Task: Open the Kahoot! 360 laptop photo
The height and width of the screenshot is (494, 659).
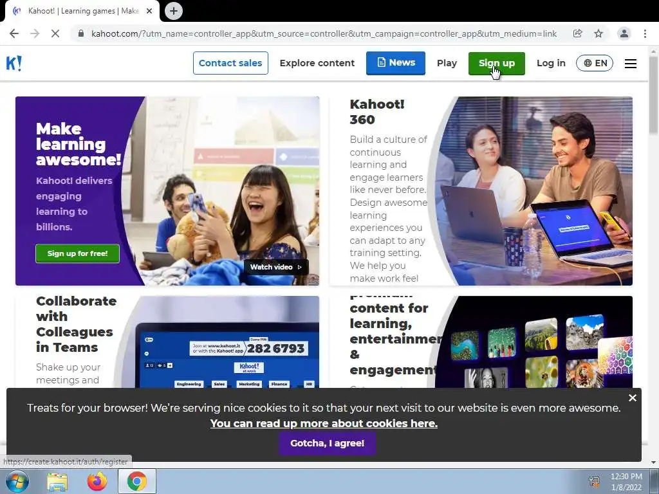Action: tap(534, 191)
